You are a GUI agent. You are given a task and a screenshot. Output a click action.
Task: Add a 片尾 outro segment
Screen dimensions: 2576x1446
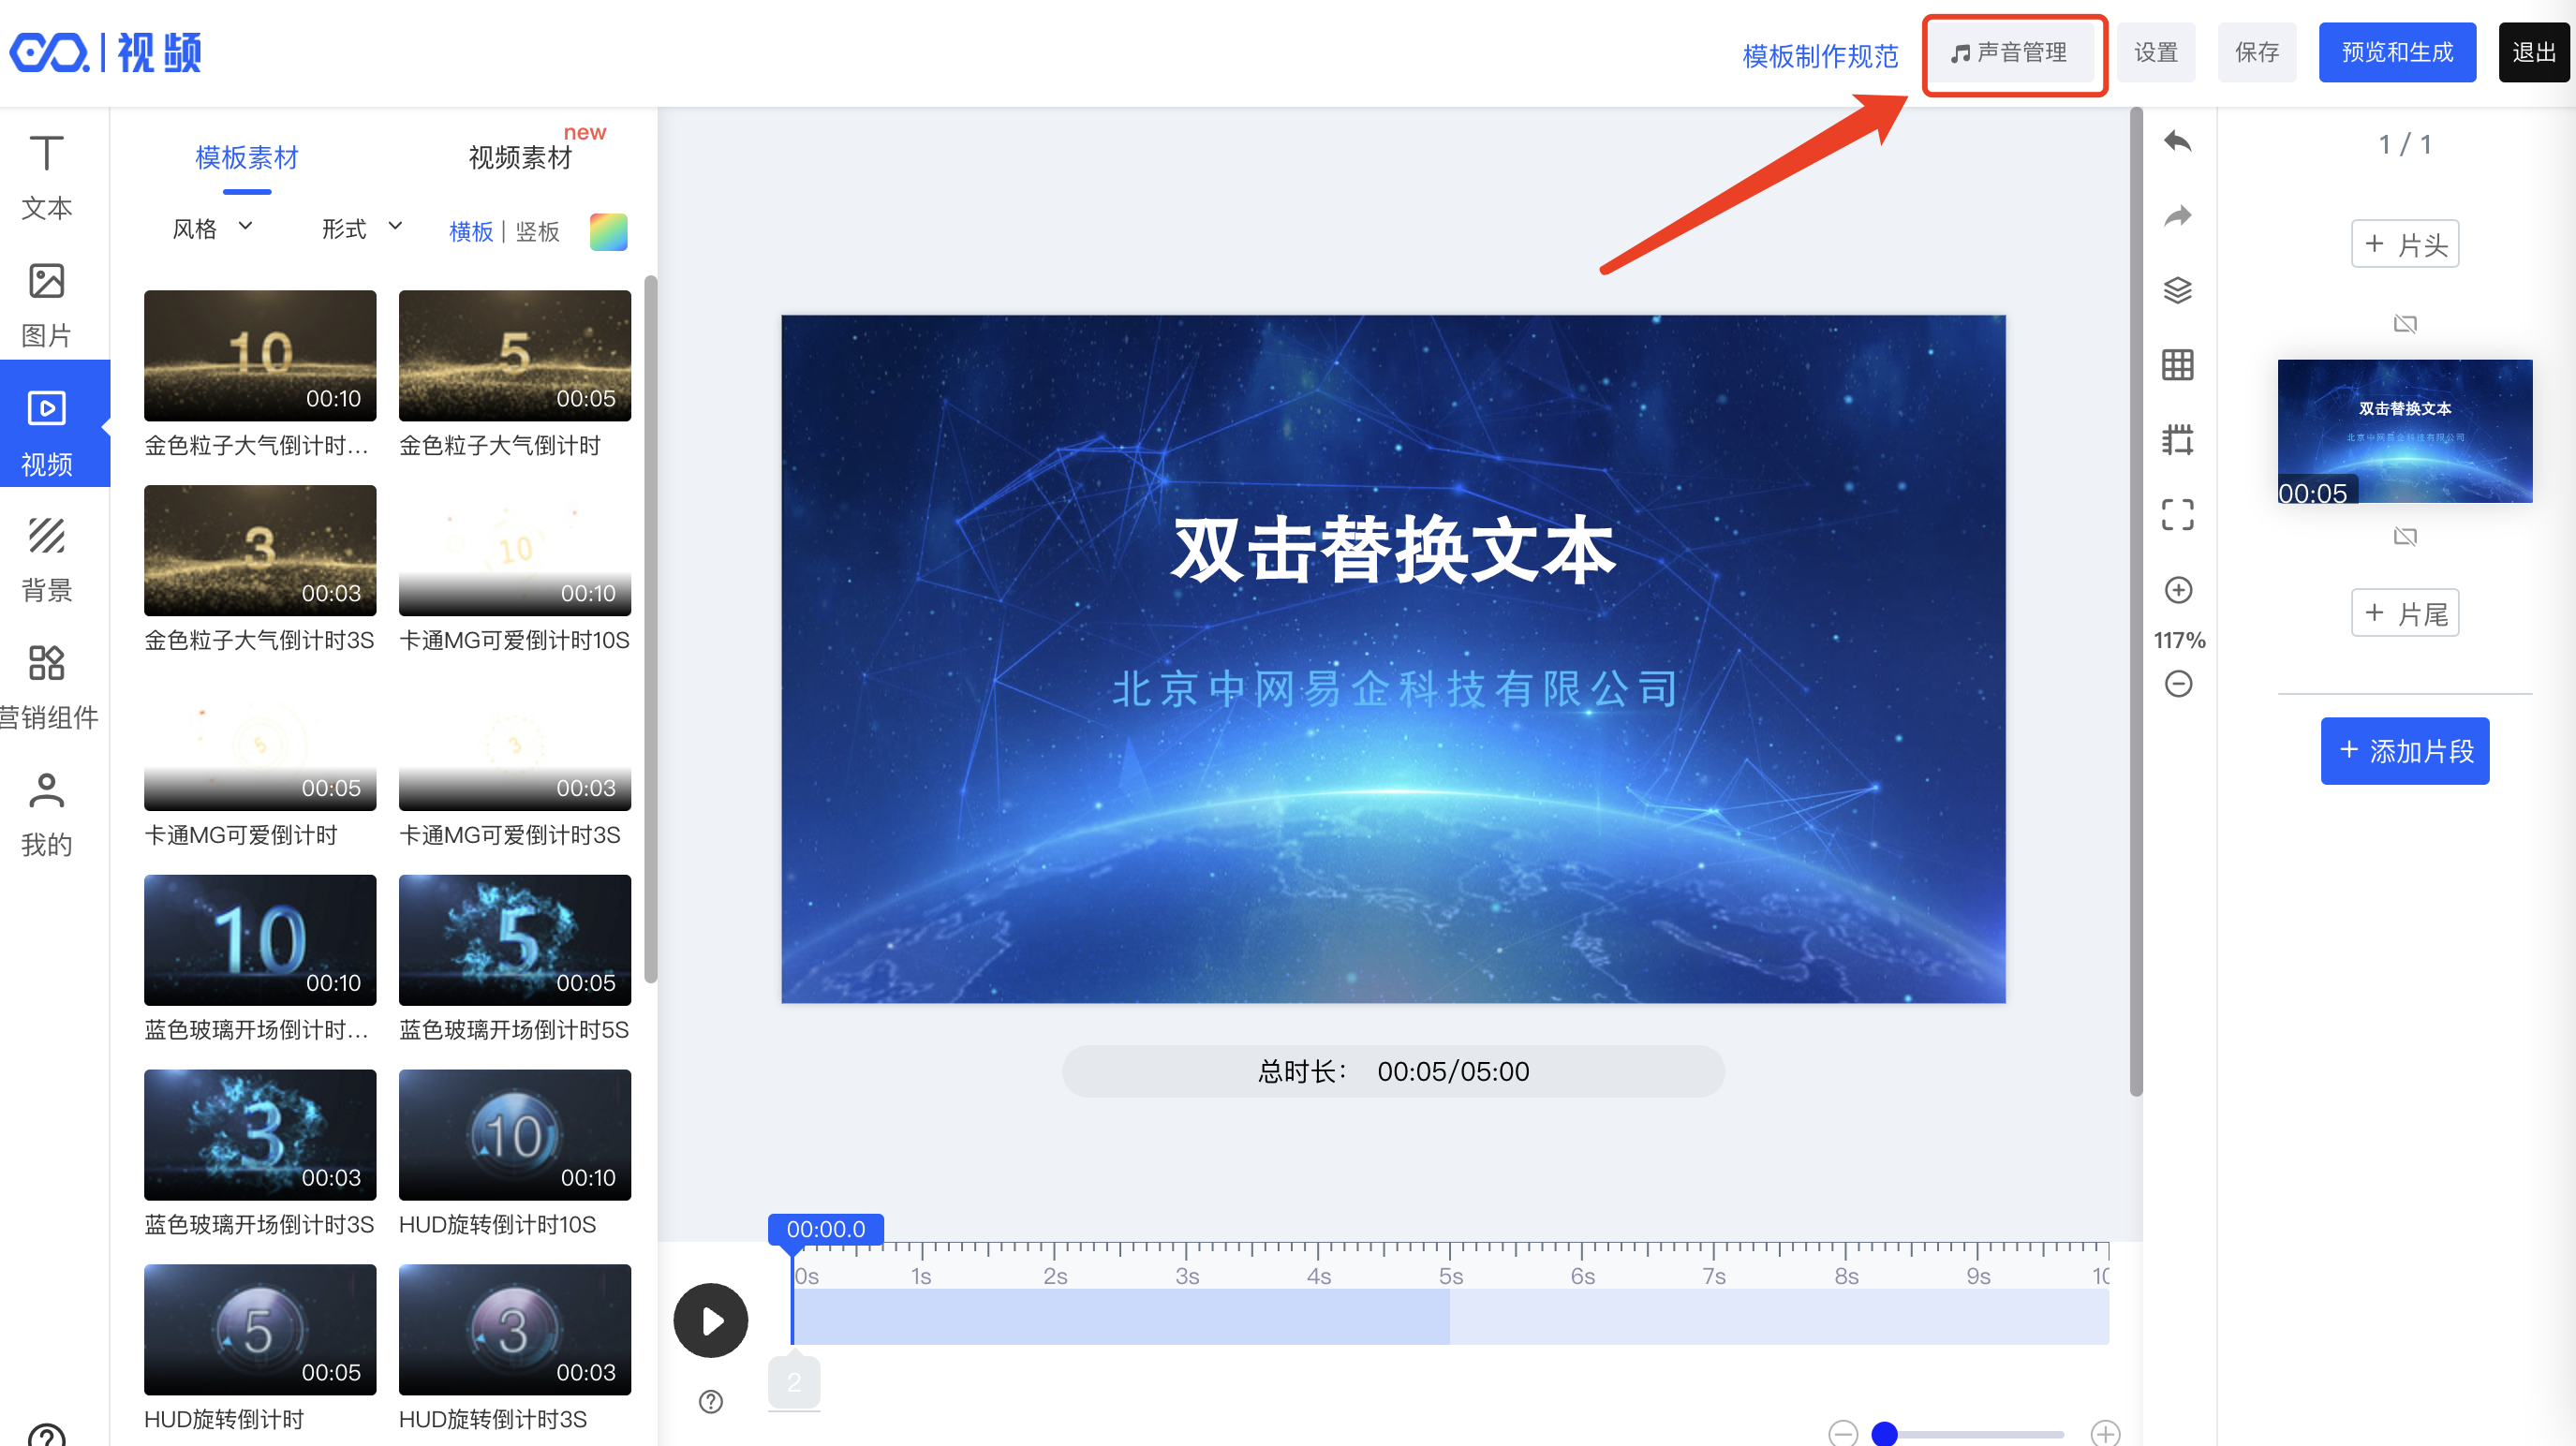point(2405,613)
